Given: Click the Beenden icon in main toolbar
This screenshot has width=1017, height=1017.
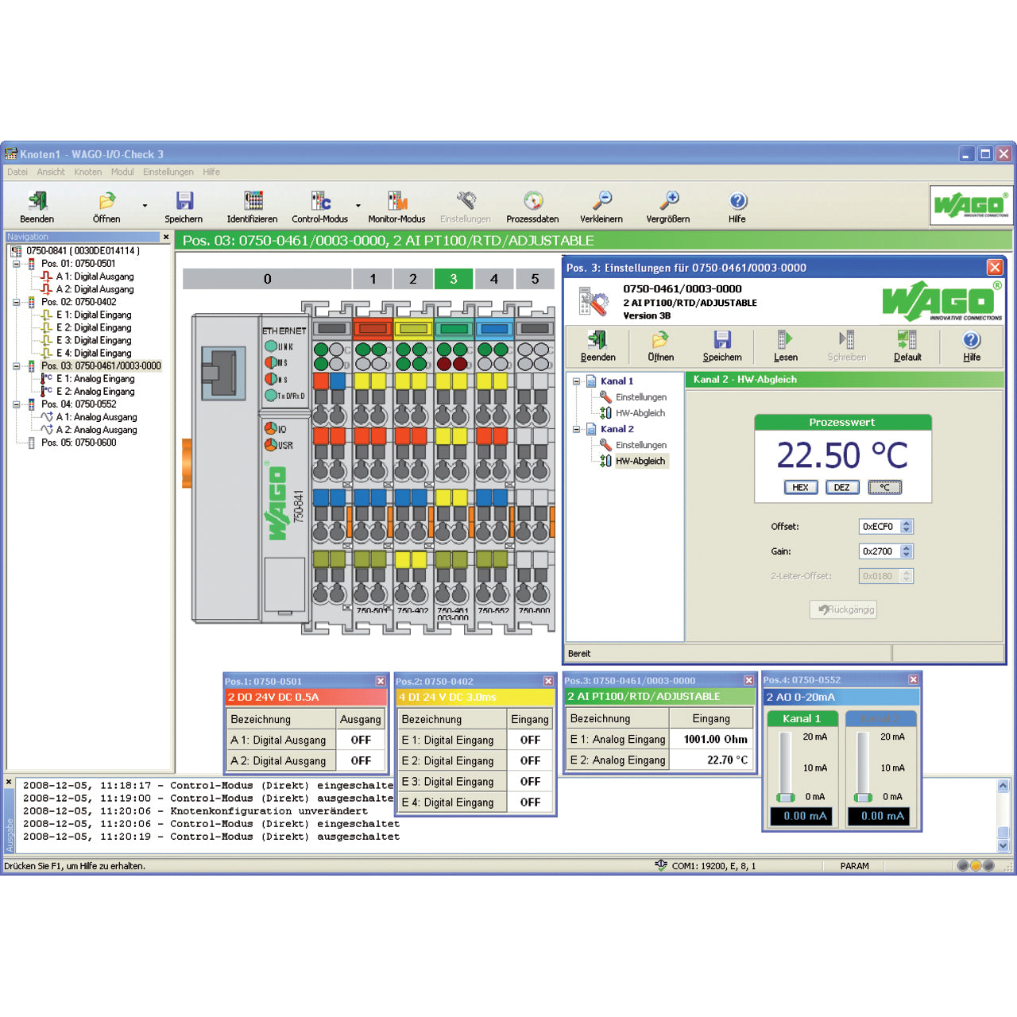Looking at the screenshot, I should pos(37,201).
